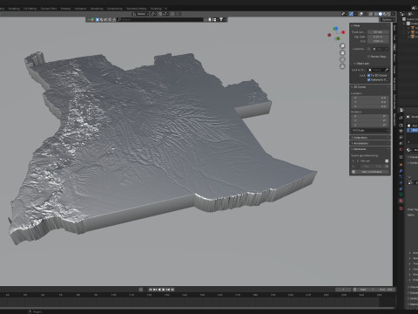Collapse the 3D Cursor panel
This screenshot has width=418, height=314.
[359, 87]
